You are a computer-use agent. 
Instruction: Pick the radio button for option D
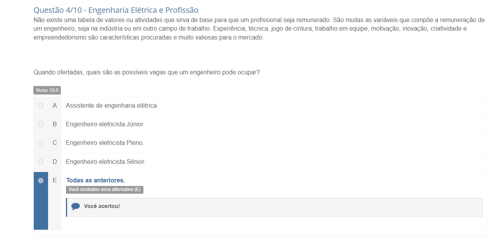click(x=41, y=162)
